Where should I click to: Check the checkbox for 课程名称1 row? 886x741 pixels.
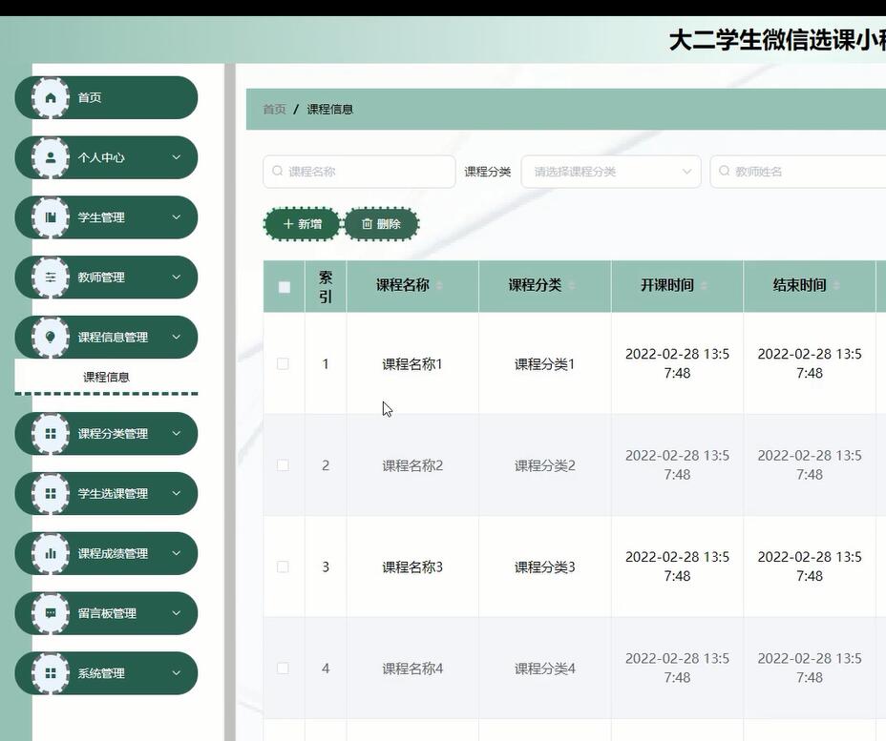coord(283,363)
